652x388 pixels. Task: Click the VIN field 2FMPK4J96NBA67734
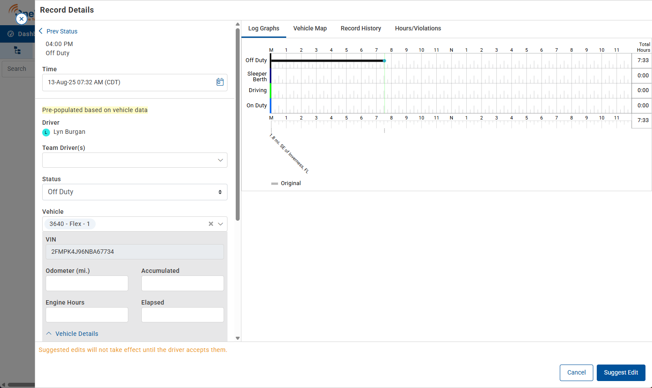click(x=135, y=252)
